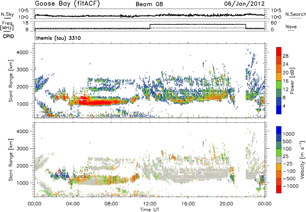Click the '20' power colorbar label
Screen dimensions: 306x212
(x=285, y=73)
